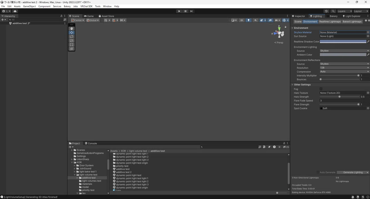Use the eyedropper beside Ambient Color
Viewport: 370px width, 199px height.
pyautogui.click(x=368, y=55)
